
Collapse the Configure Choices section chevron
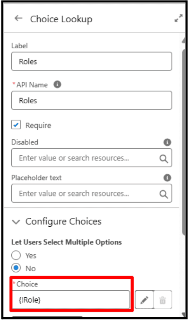pos(16,222)
